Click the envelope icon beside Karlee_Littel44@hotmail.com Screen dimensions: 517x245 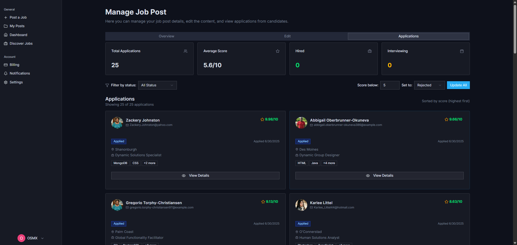coord(312,208)
